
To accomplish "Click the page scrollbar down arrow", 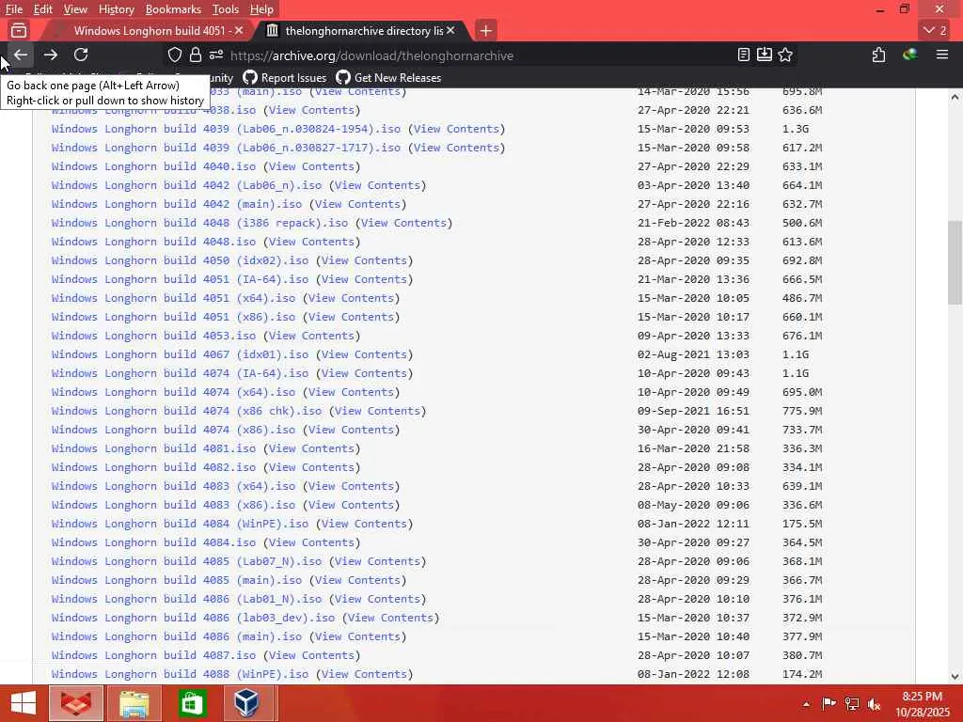I will point(955,676).
